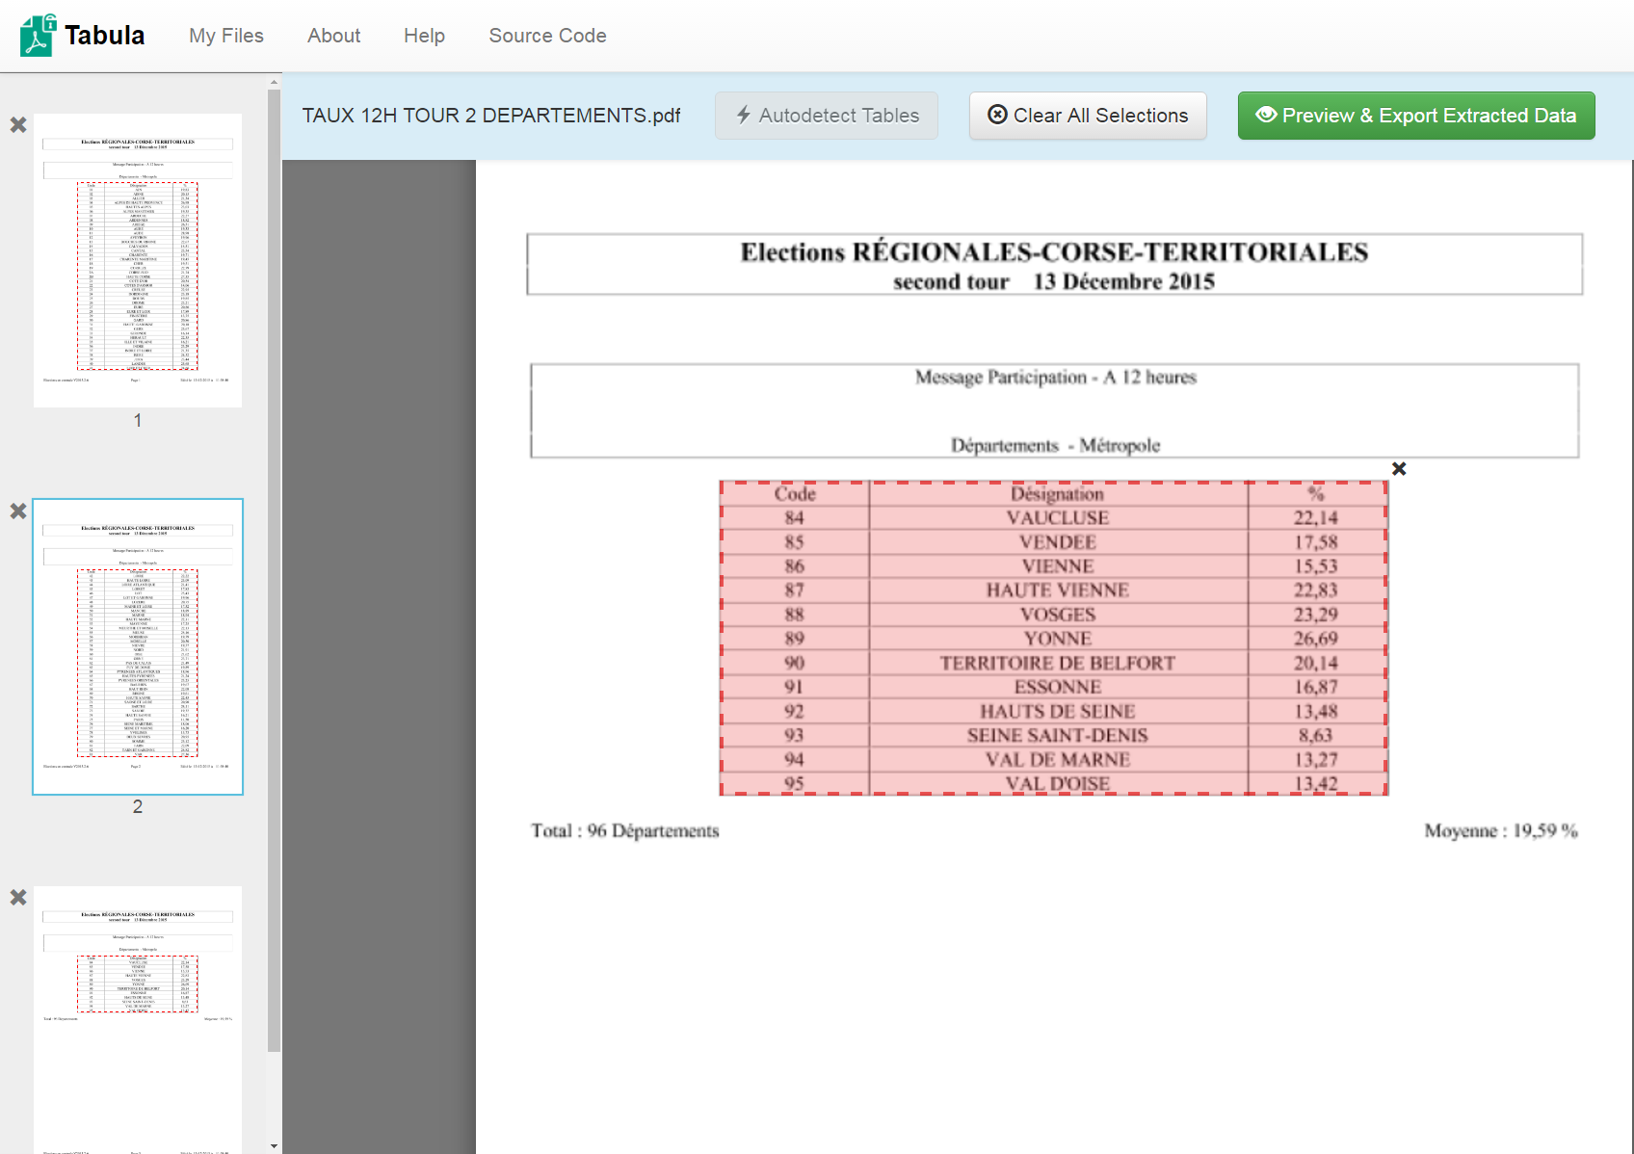Open the My Files page
Viewport: 1634px width, 1154px height.
point(226,36)
